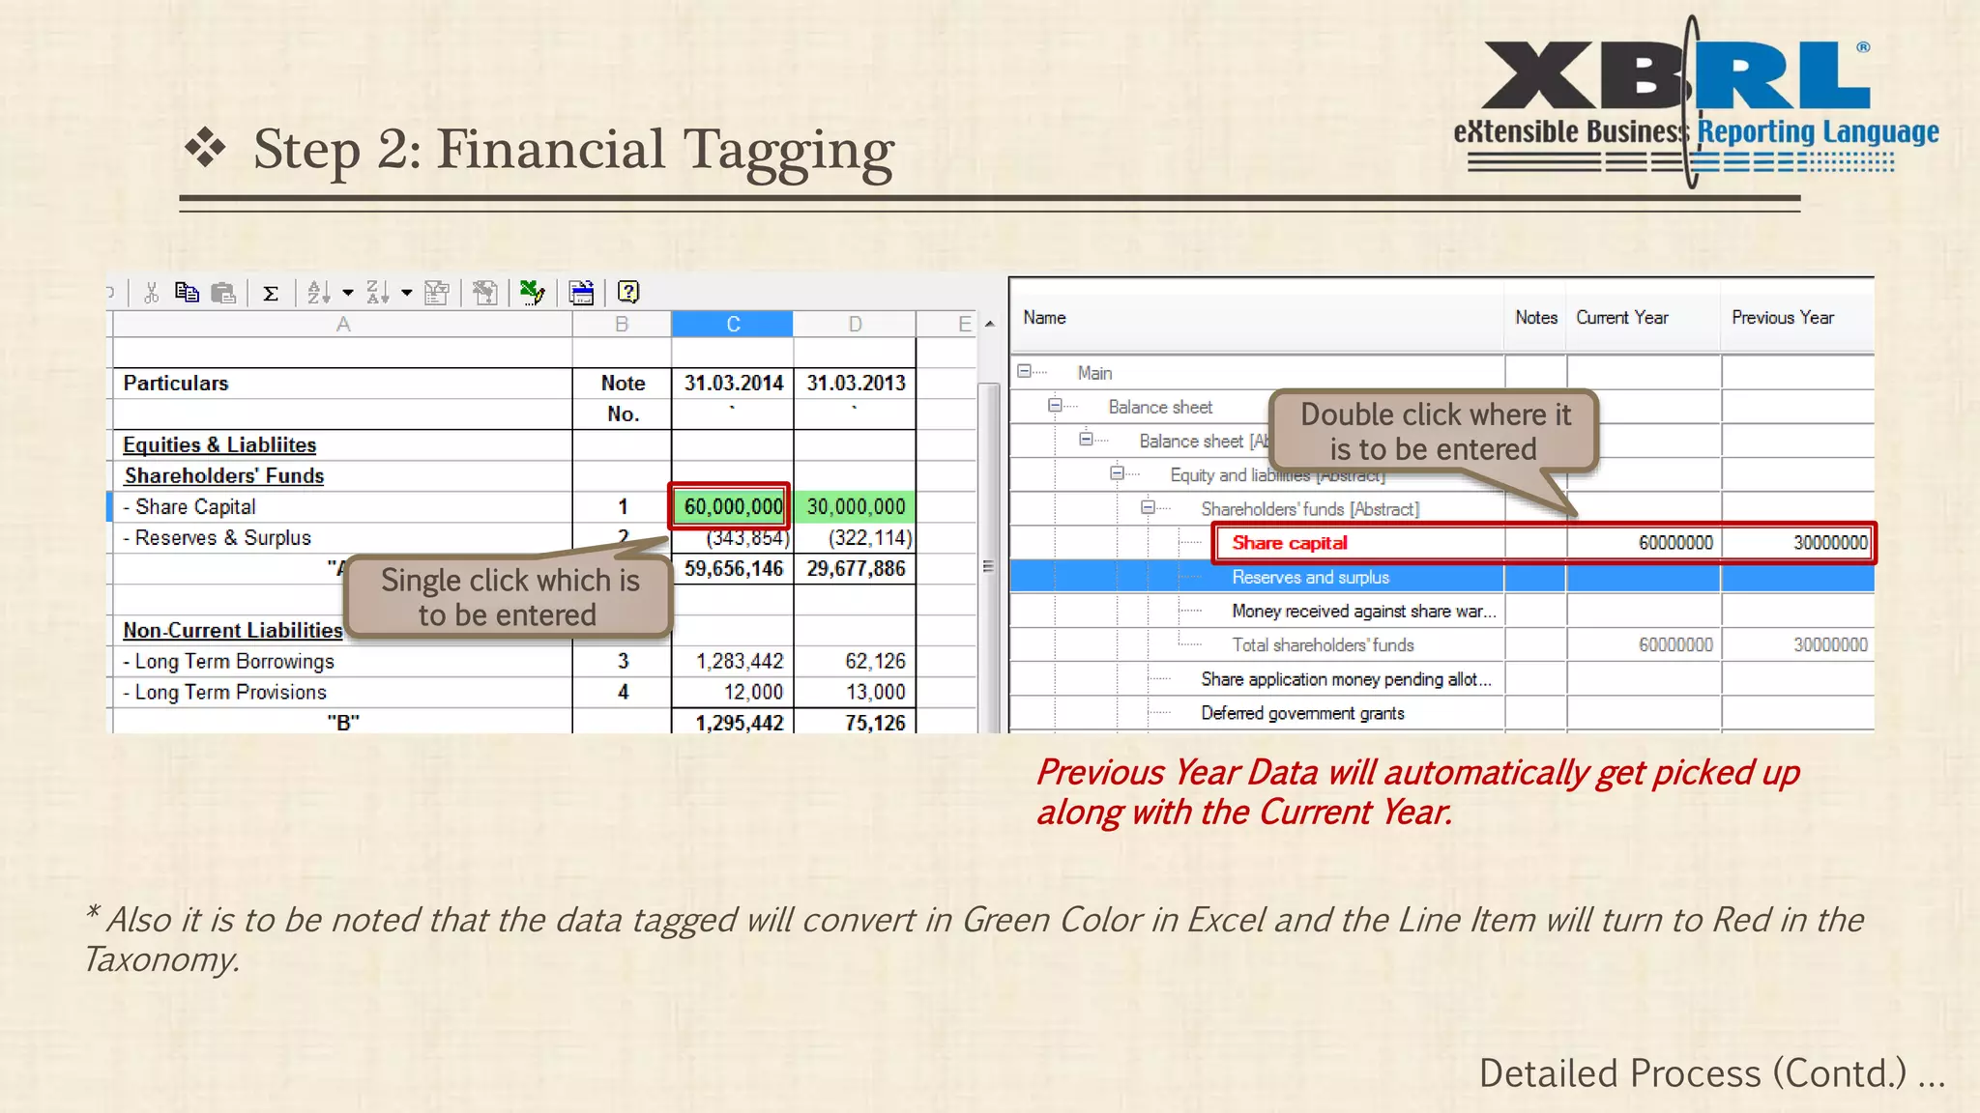1980x1113 pixels.
Task: Collapse the 'Equity and liabilities' node
Action: click(x=1117, y=473)
